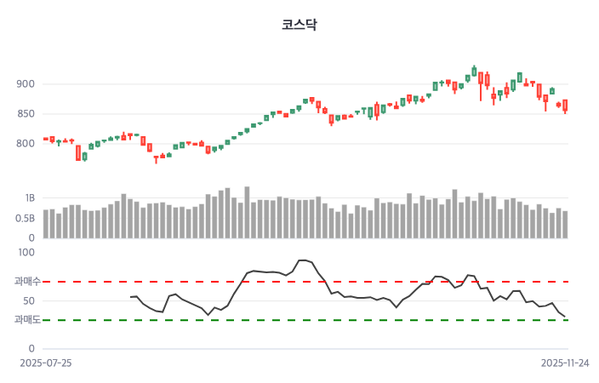Click the 0.5B volume axis label
Image resolution: width=599 pixels, height=383 pixels.
(x=26, y=218)
